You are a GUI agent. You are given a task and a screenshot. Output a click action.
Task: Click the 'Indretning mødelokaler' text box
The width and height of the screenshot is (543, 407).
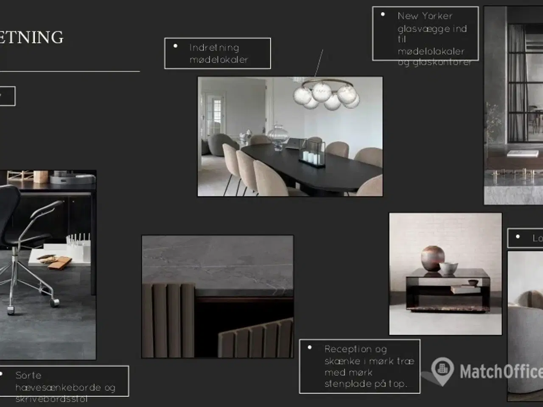[x=217, y=53]
